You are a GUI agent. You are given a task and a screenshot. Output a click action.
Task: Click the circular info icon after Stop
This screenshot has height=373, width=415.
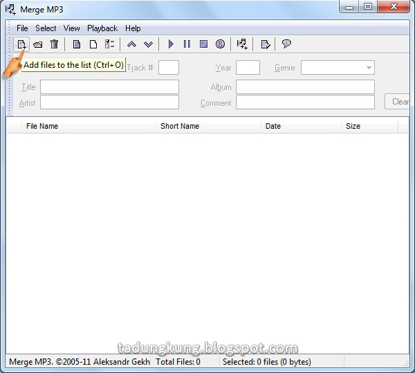point(220,44)
